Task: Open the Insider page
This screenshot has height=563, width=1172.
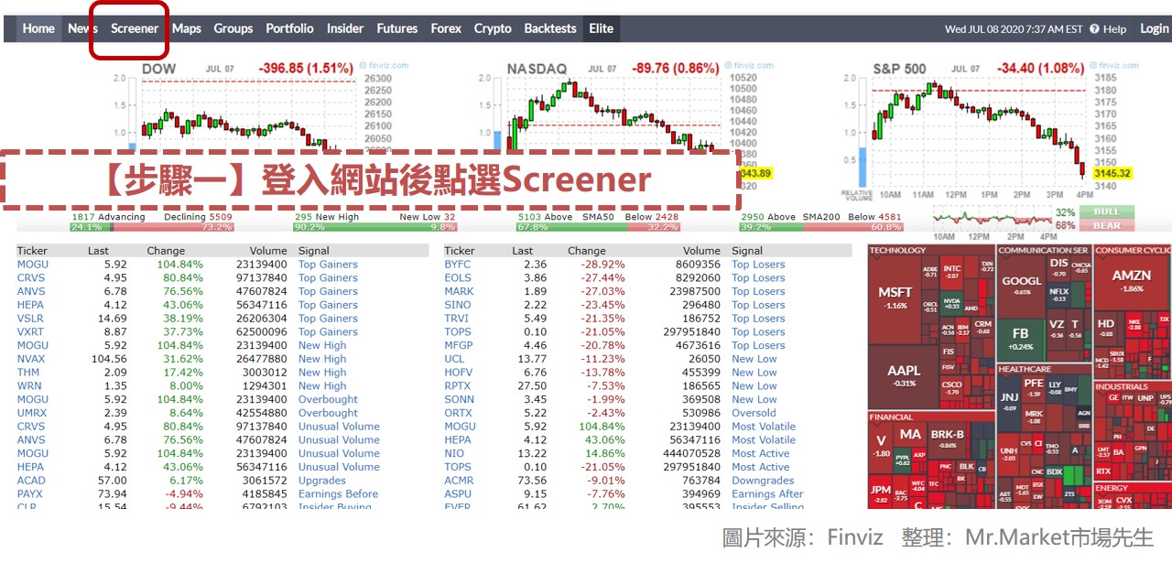Action: tap(345, 28)
